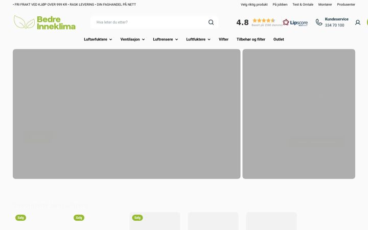Click the phone icon beside Kundeservice
Image resolution: width=368 pixels, height=230 pixels.
[319, 22]
